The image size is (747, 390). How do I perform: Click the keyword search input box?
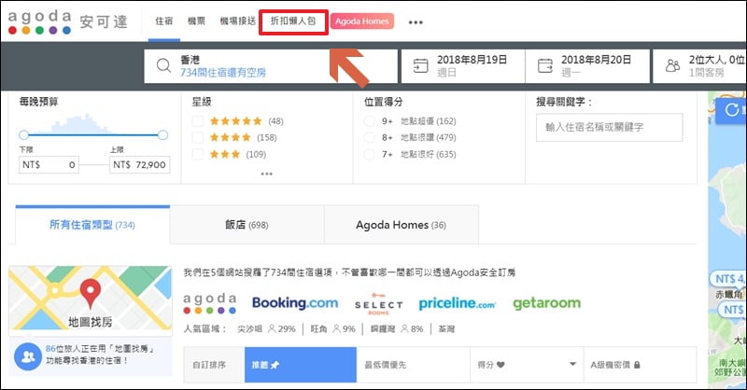pos(610,127)
